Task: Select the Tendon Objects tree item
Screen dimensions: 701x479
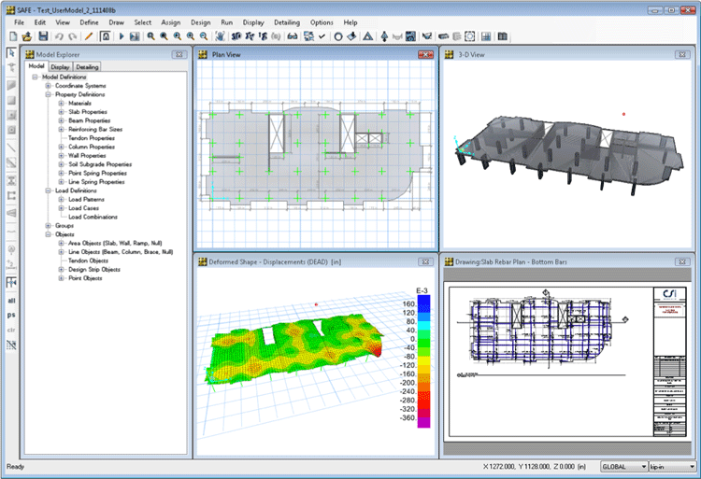Action: click(88, 261)
